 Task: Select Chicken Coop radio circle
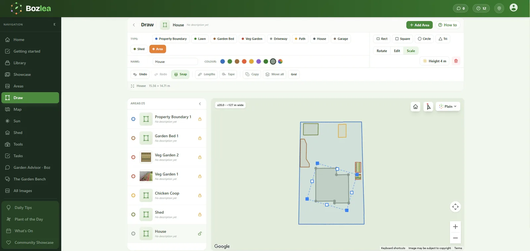[x=133, y=195]
